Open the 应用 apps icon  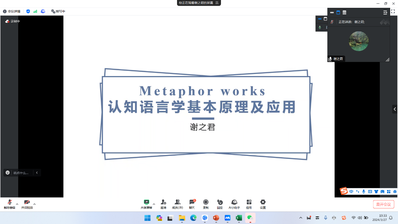[249, 203]
